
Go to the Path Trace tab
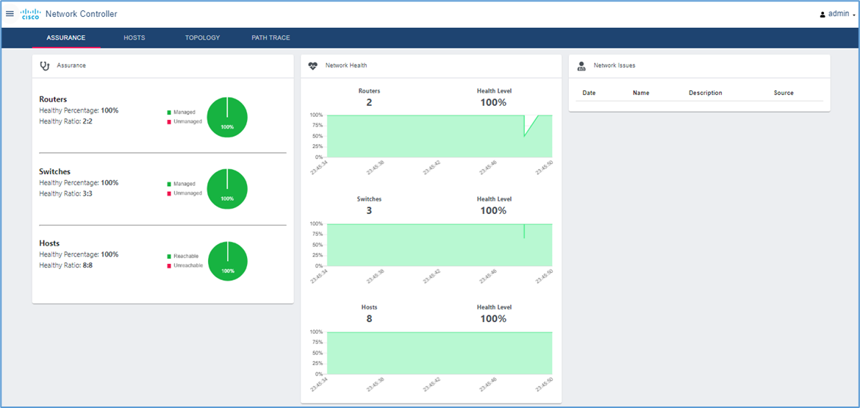(270, 37)
